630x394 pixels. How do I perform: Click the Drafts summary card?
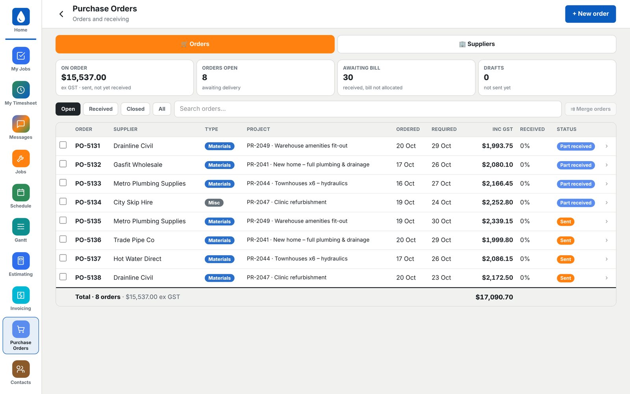point(547,78)
